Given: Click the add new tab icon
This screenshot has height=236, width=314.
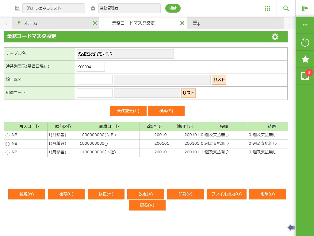Looking at the screenshot, I should click(196, 23).
